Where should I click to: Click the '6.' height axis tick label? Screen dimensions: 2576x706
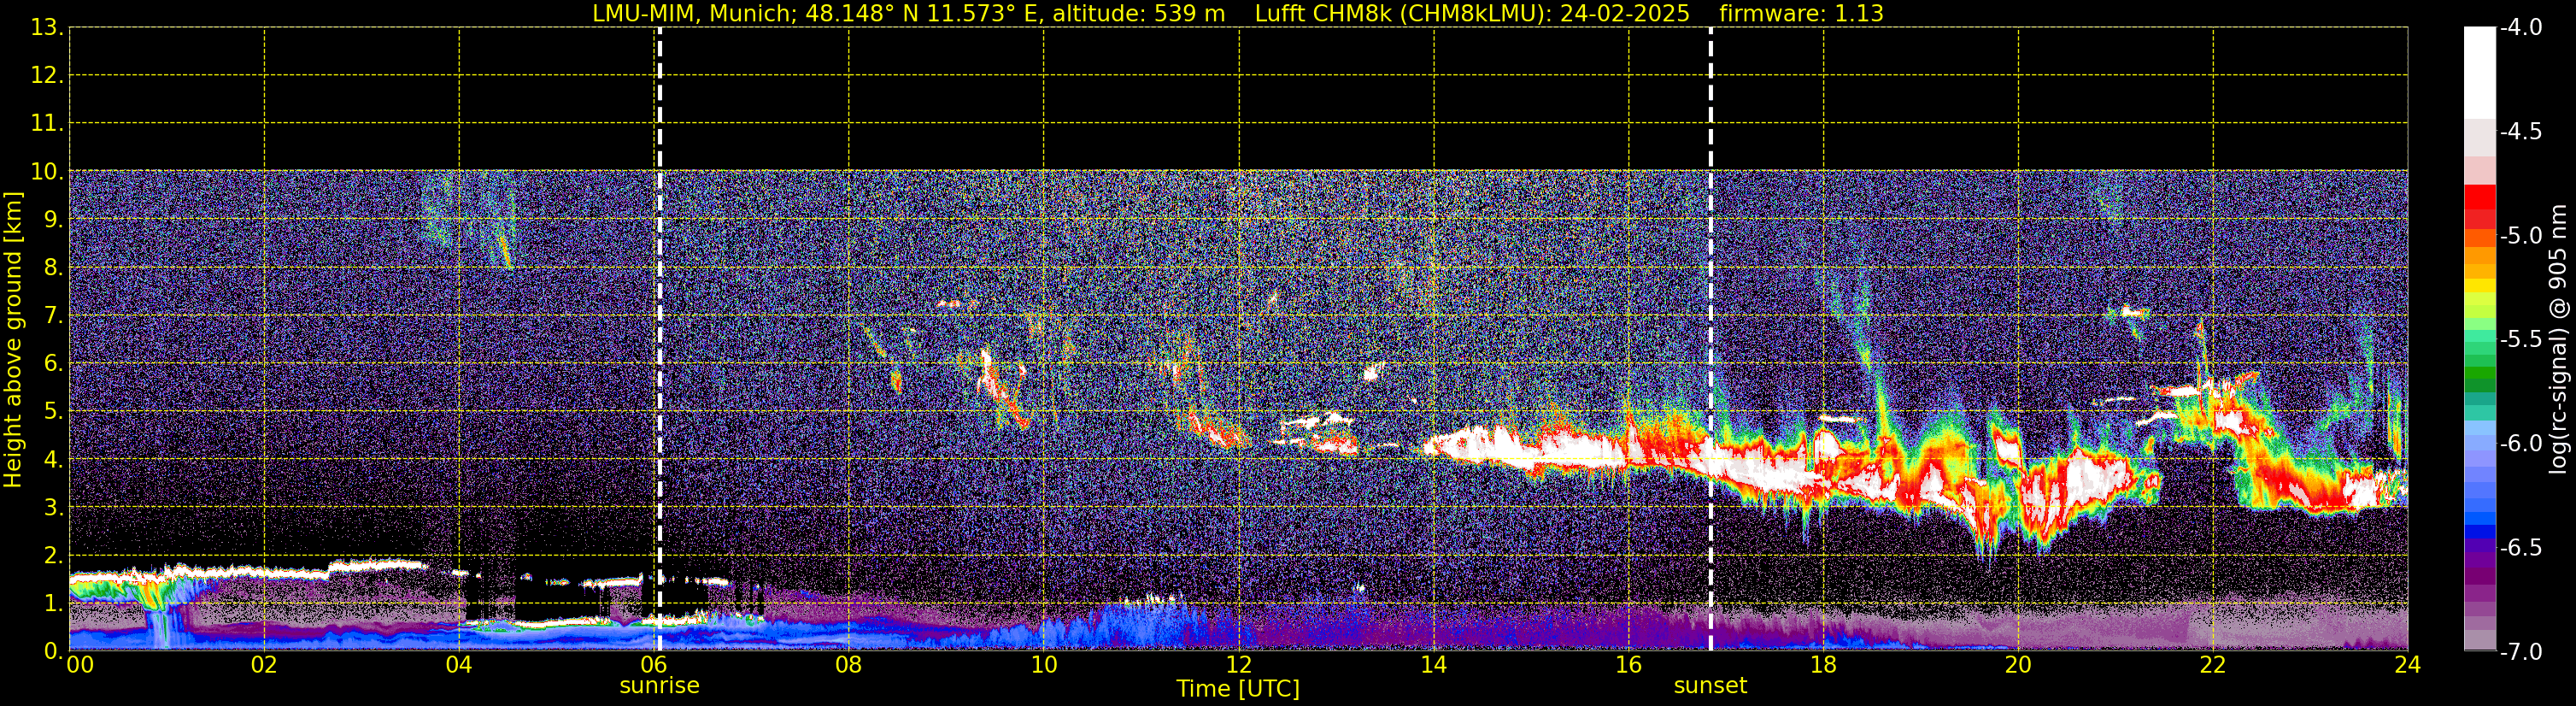pos(54,363)
